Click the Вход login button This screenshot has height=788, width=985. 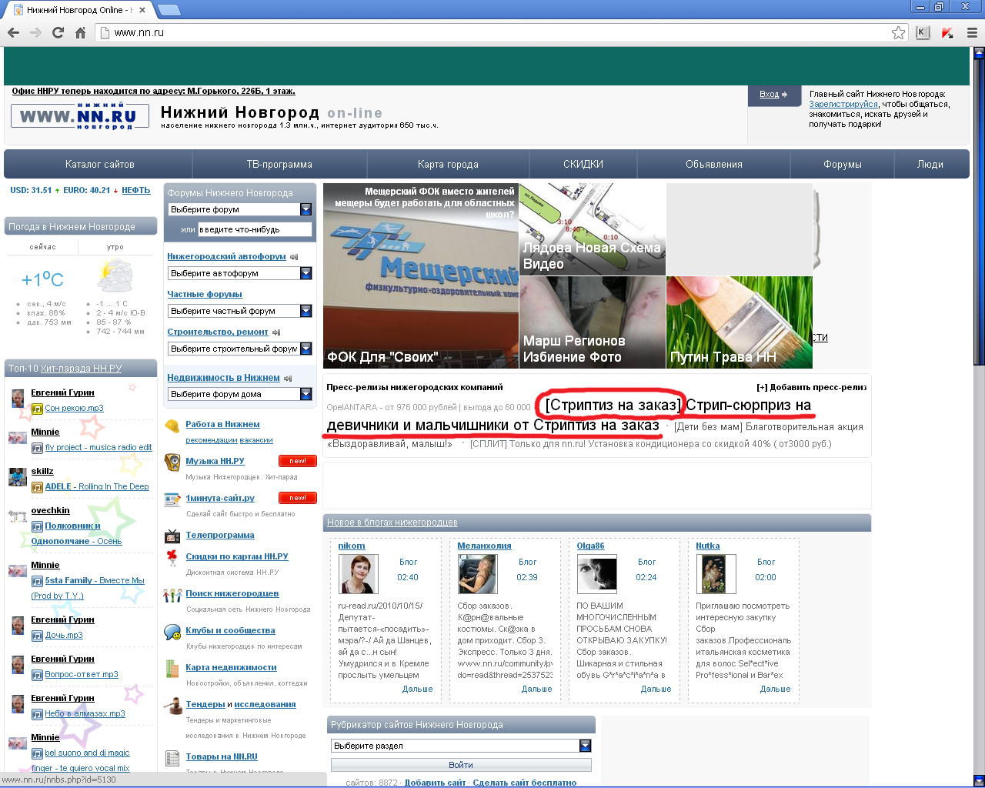click(x=773, y=95)
